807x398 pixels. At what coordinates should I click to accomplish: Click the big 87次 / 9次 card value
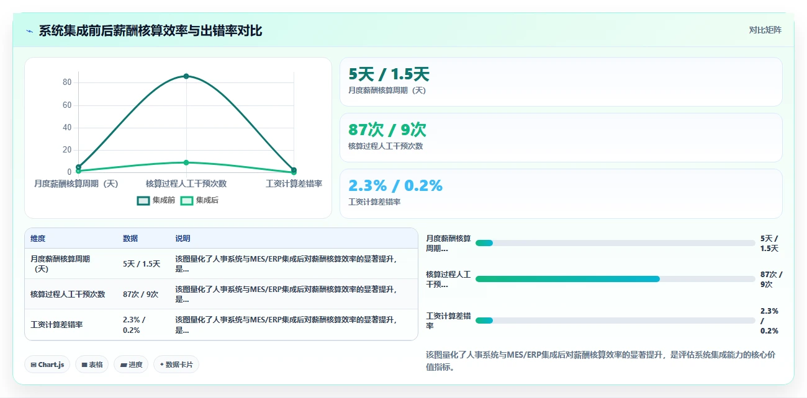[387, 130]
